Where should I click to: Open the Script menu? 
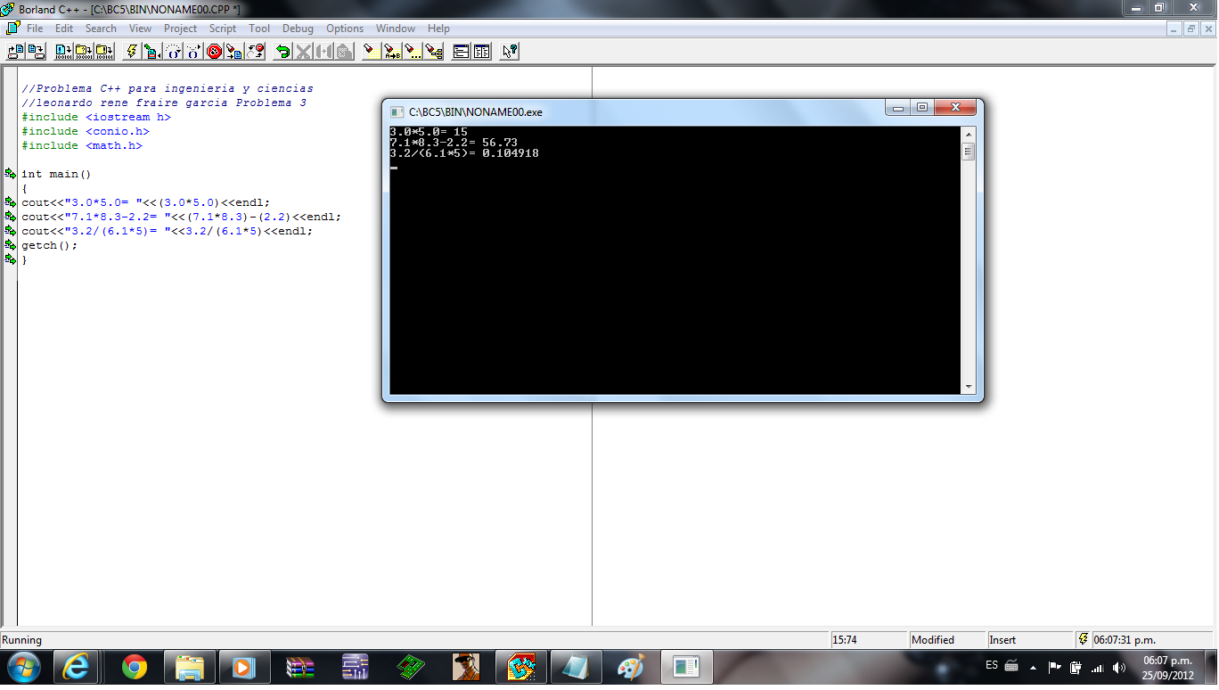point(222,28)
